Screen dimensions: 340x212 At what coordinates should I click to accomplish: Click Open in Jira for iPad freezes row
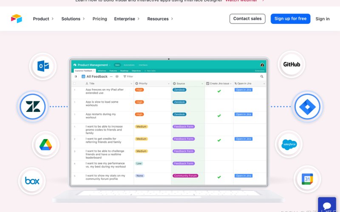(x=243, y=90)
